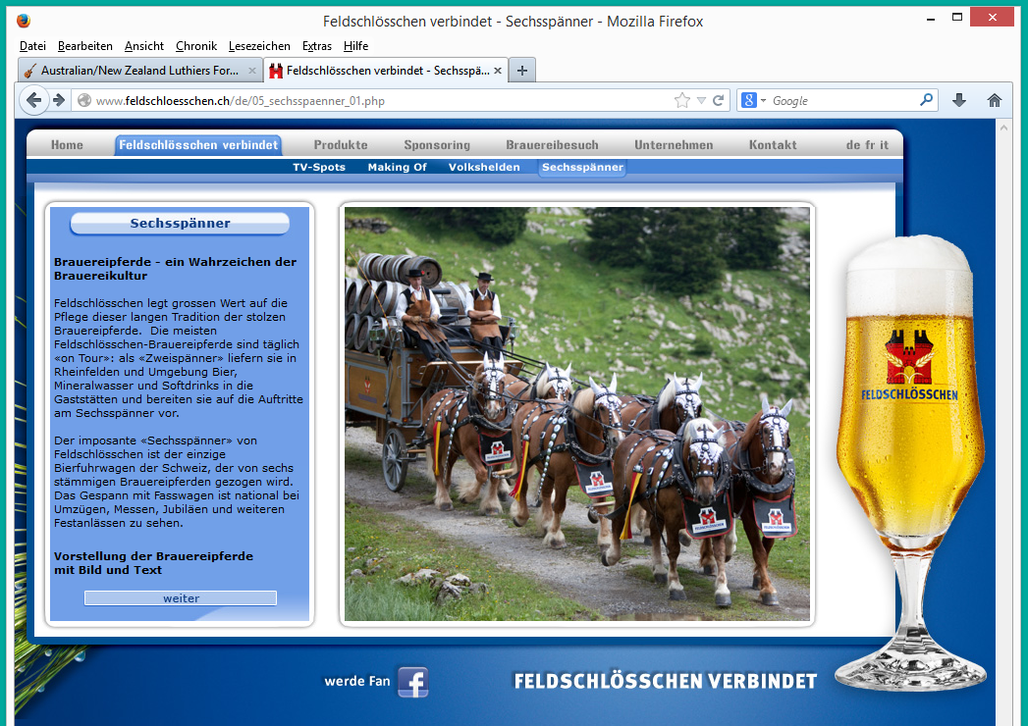The image size is (1028, 726).
Task: Switch site language to de
Action: point(853,145)
